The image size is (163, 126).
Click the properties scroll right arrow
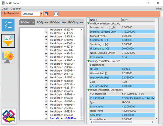(x=153, y=122)
